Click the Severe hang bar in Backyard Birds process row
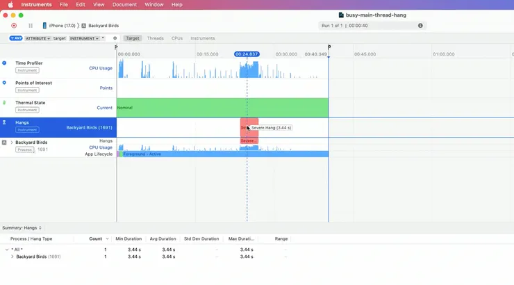The width and height of the screenshot is (514, 285). click(249, 140)
